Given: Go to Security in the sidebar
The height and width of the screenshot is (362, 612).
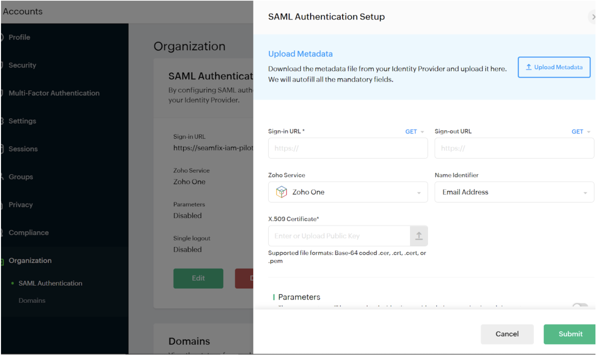Looking at the screenshot, I should tap(22, 65).
